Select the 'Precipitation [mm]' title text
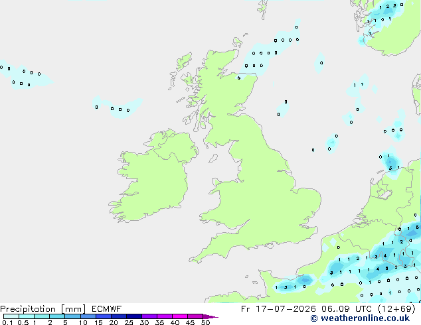 tap(43, 309)
